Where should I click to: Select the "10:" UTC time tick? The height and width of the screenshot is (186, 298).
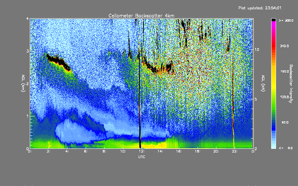click(x=123, y=151)
